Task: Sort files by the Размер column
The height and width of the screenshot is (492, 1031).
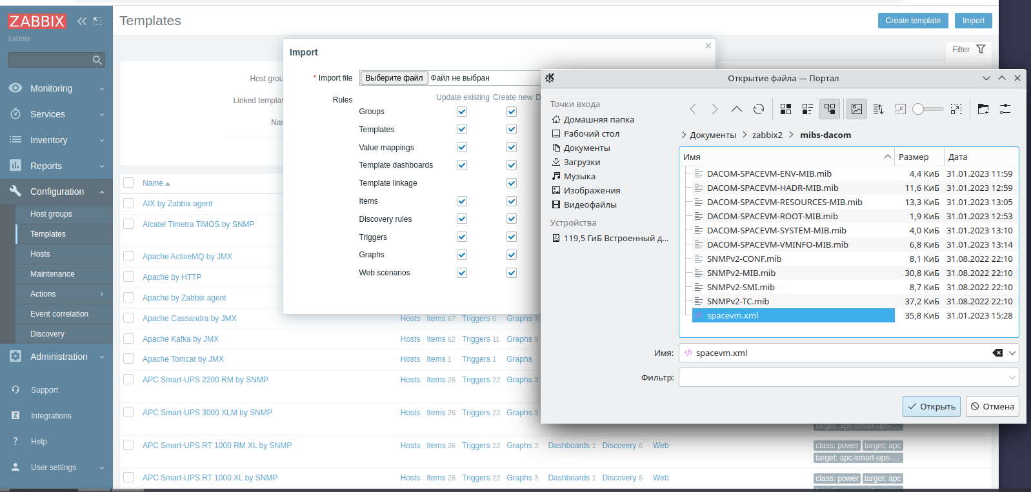Action: pos(919,157)
